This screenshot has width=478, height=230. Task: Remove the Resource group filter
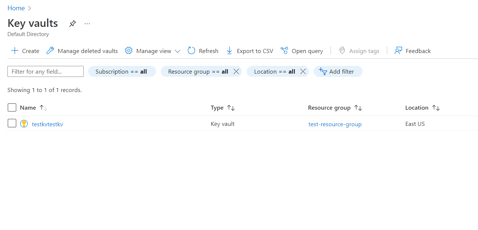(x=236, y=71)
